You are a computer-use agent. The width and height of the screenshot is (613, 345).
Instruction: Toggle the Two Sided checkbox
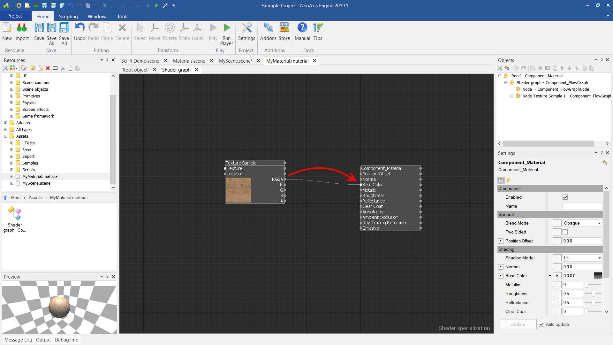pyautogui.click(x=565, y=232)
